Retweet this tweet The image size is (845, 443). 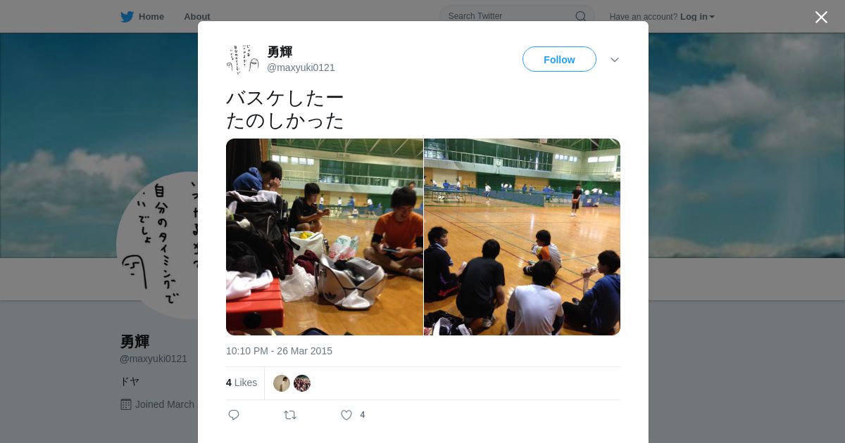[x=290, y=415]
